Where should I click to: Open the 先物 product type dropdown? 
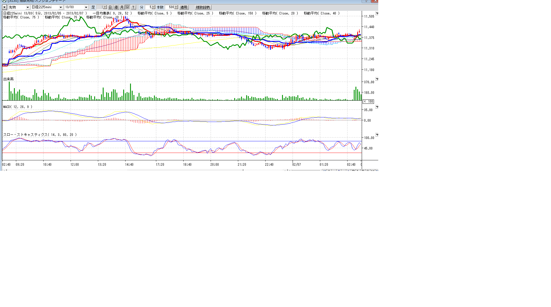click(28, 7)
